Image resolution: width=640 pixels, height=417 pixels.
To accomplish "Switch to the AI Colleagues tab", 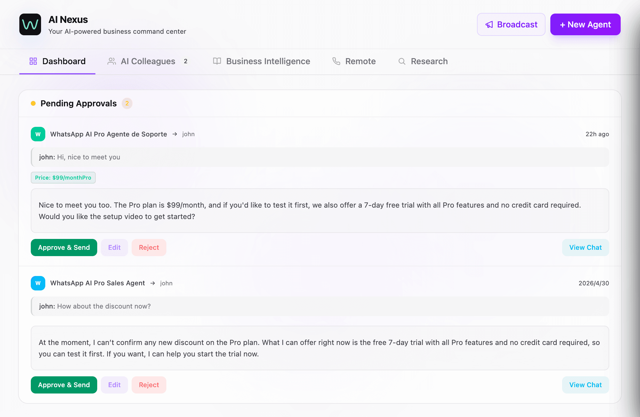I will [x=148, y=61].
